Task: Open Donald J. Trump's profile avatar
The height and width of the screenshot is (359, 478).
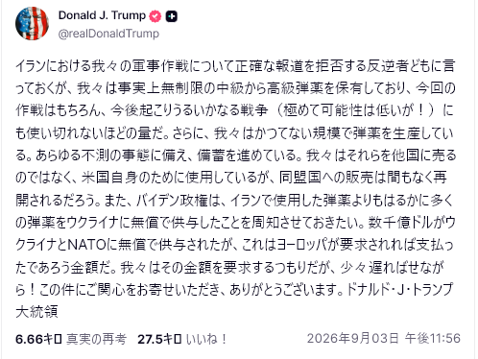Action: (32, 24)
